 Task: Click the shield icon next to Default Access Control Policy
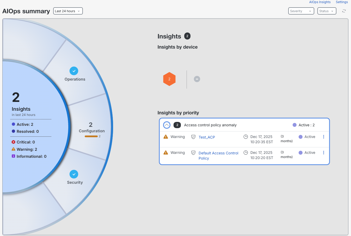(193, 153)
